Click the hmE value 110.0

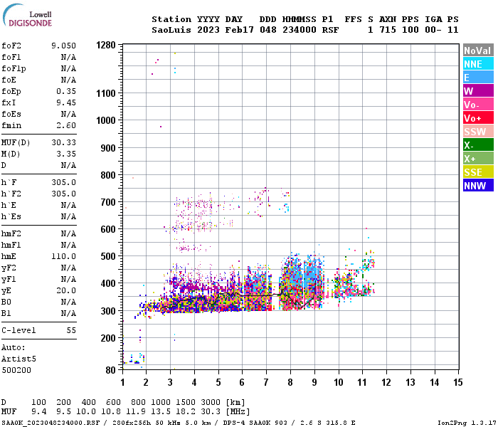(x=63, y=256)
